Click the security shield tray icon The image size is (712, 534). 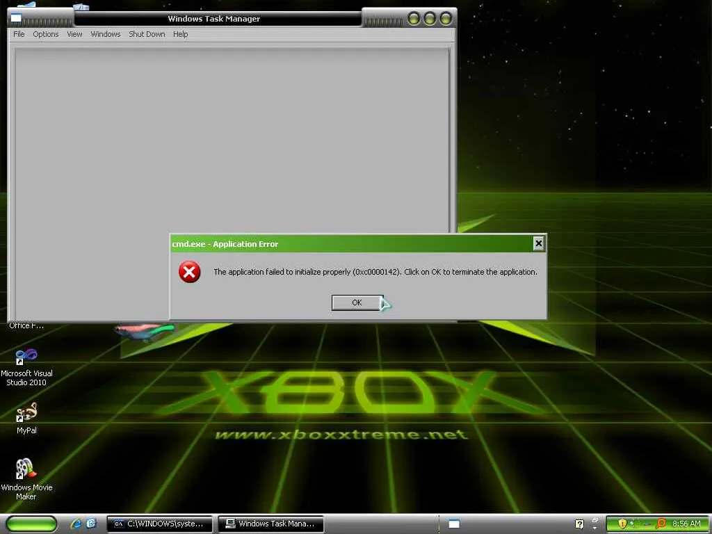(x=622, y=524)
